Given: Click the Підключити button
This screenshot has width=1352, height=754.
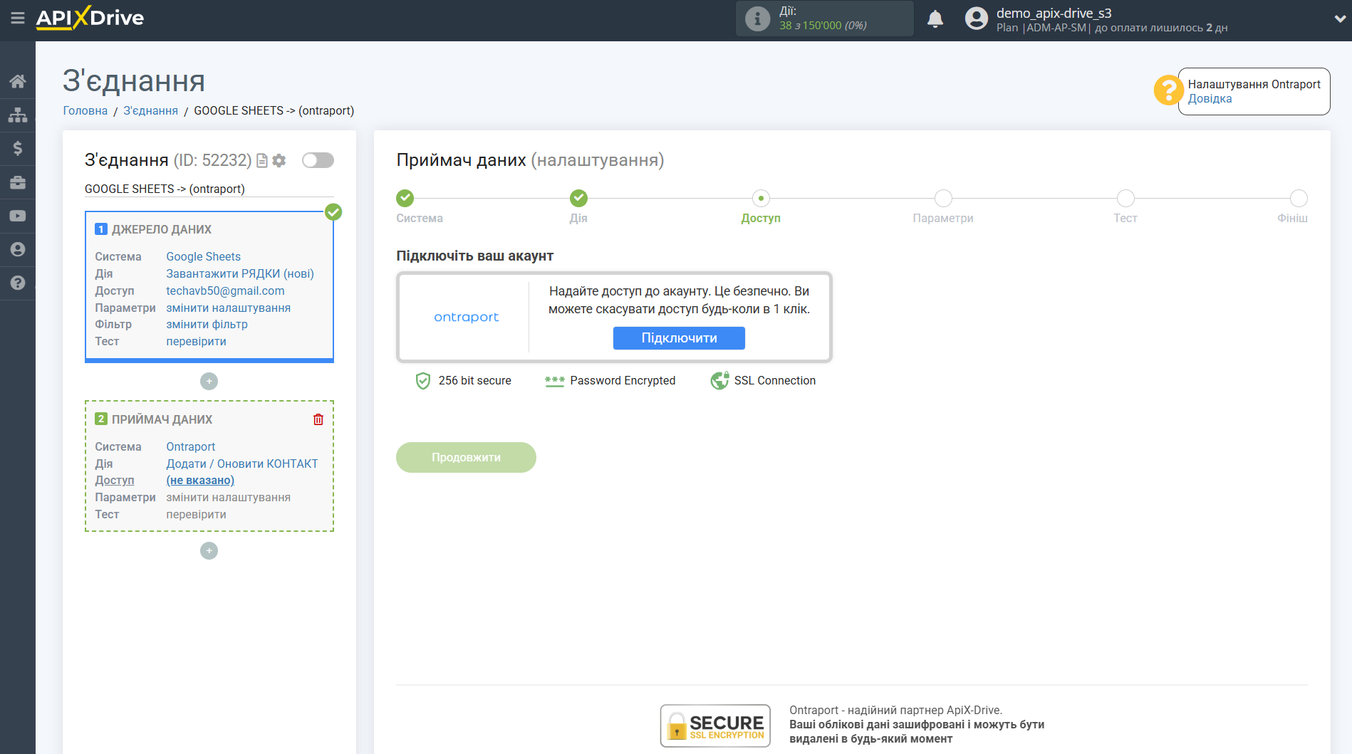Looking at the screenshot, I should click(x=678, y=338).
